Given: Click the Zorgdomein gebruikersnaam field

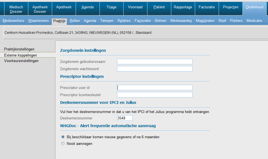Looking at the screenshot, I should 155,61.
